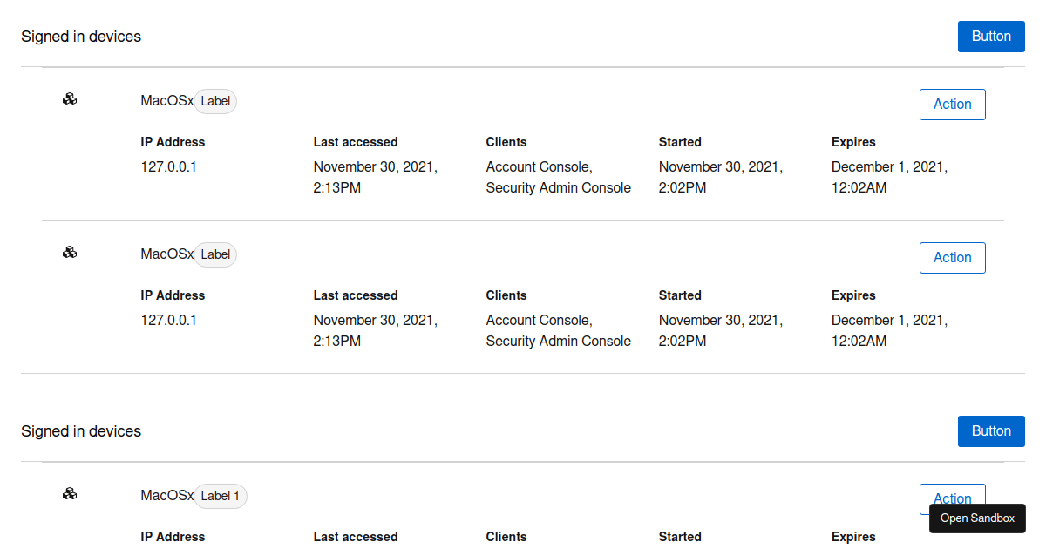Select the Label badge on the first MacOSx device
The image size is (1046, 549).
pos(215,101)
